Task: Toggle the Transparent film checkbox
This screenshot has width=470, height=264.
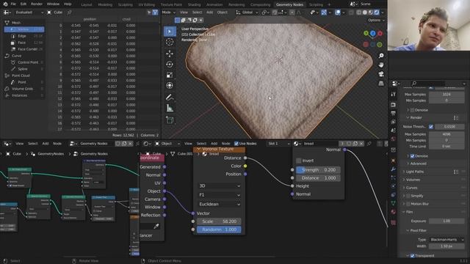Action: pyautogui.click(x=412, y=256)
